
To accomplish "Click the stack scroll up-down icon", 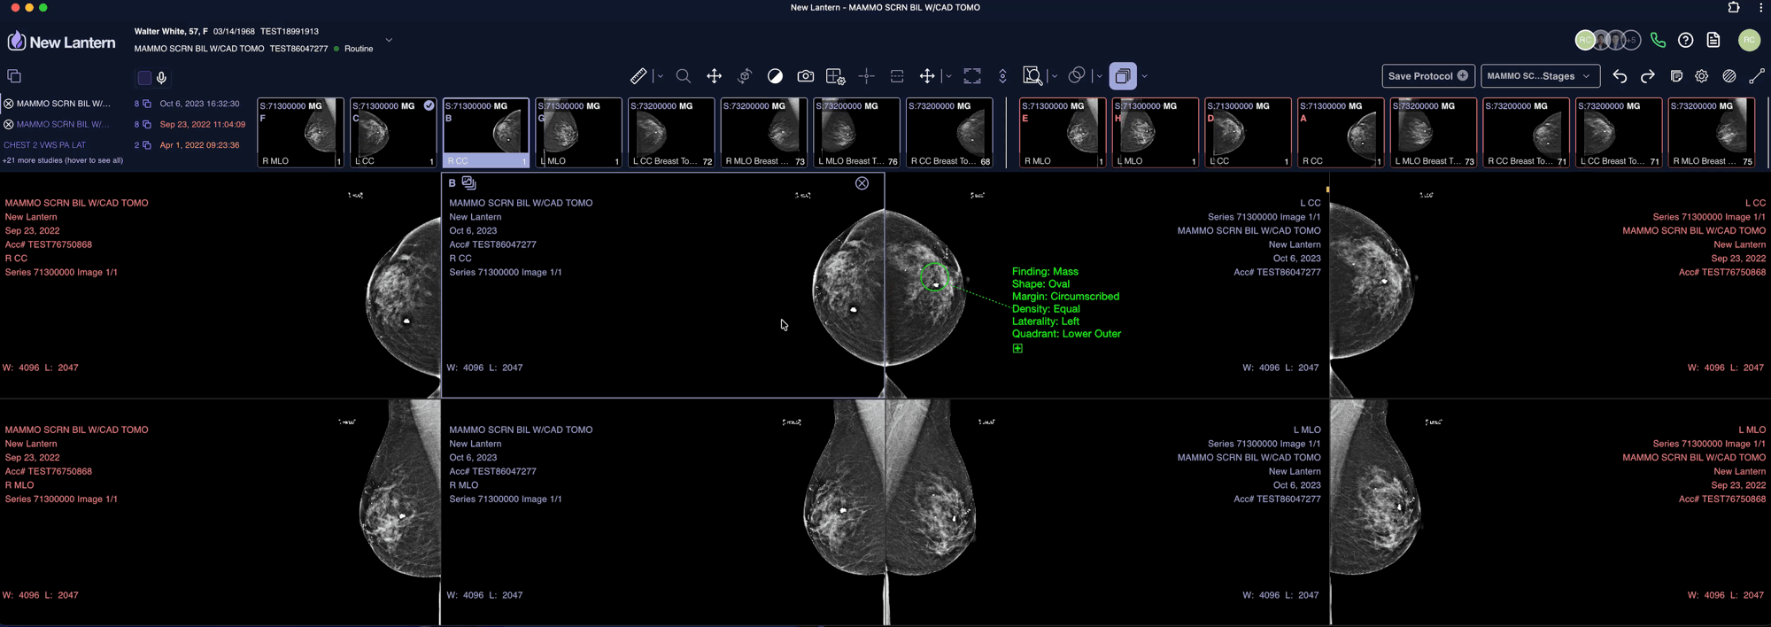I will pyautogui.click(x=1002, y=76).
